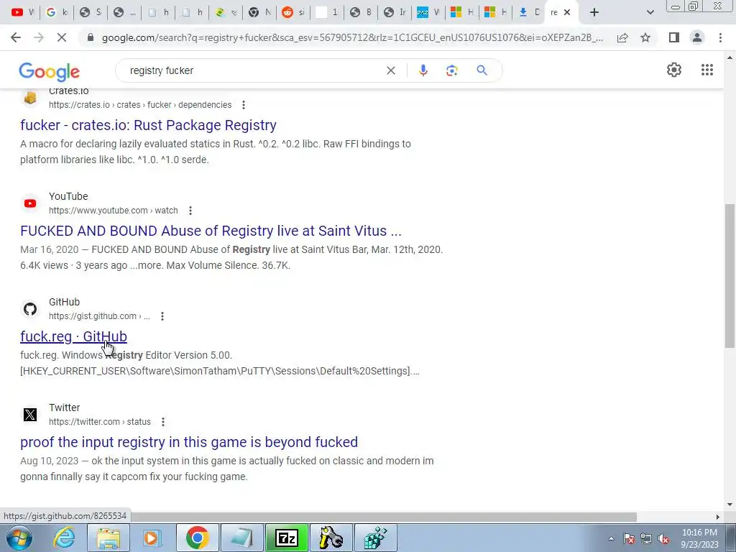The width and height of the screenshot is (736, 552).
Task: Open the Chrome profile avatar menu
Action: click(697, 37)
